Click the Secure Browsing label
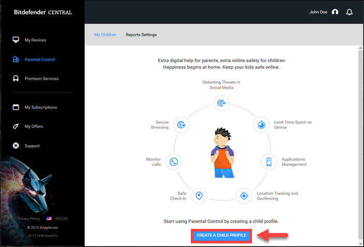This screenshot has width=364, height=247. click(x=160, y=125)
